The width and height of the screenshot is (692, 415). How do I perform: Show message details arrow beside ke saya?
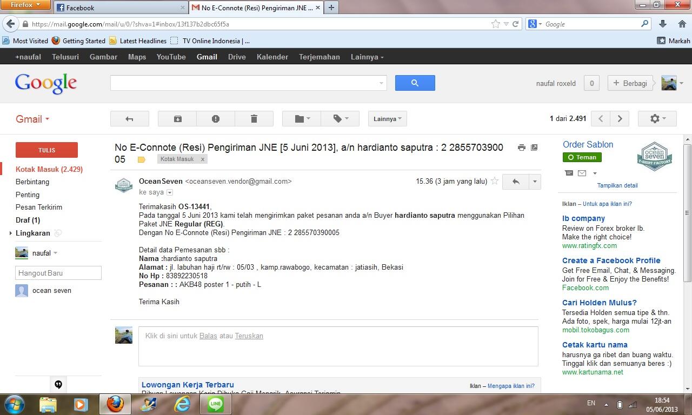coord(170,192)
